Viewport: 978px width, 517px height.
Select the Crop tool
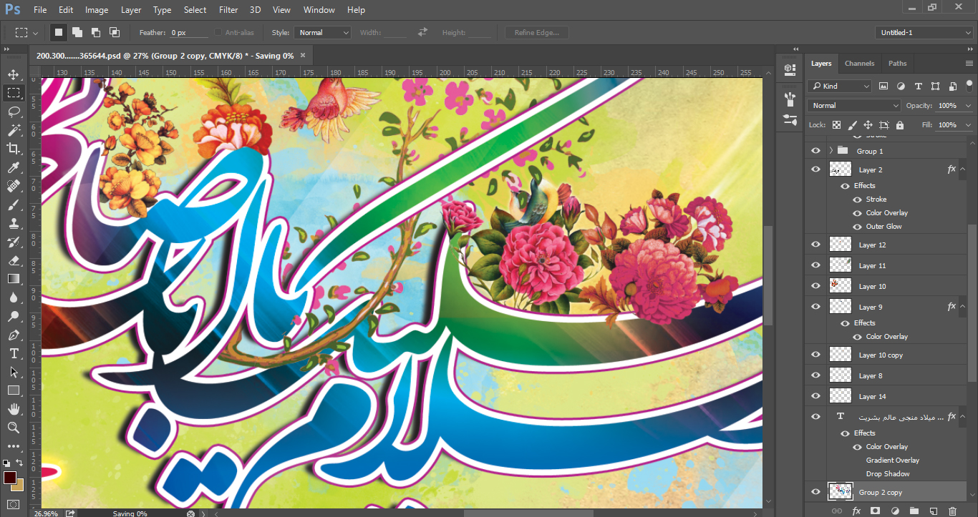click(14, 149)
